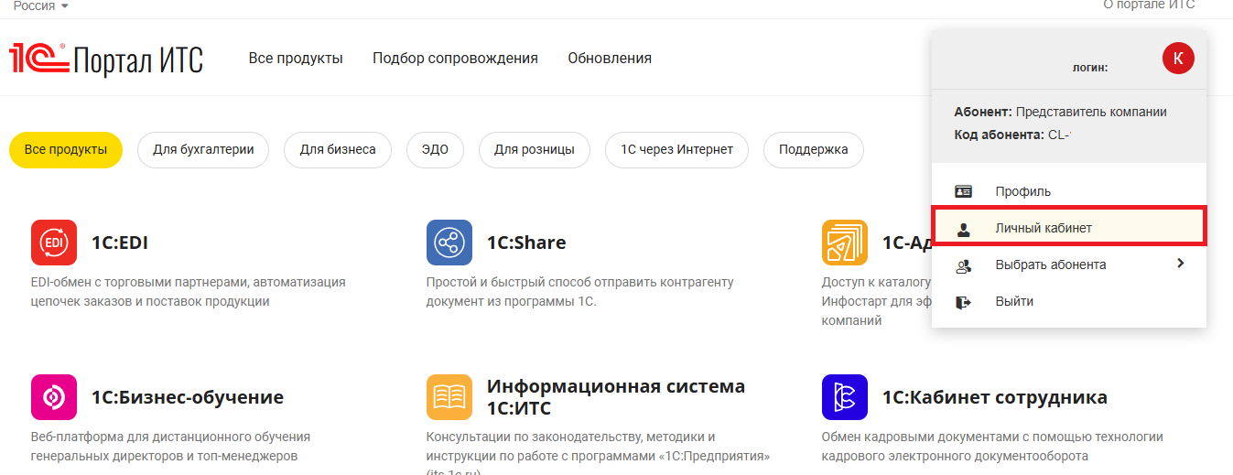Open the О портале ИТС link
This screenshot has width=1233, height=475.
1149,5
